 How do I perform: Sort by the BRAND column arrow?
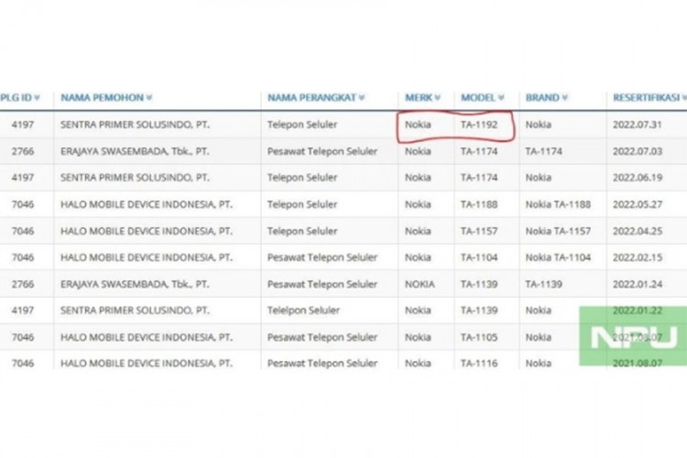[x=565, y=98]
